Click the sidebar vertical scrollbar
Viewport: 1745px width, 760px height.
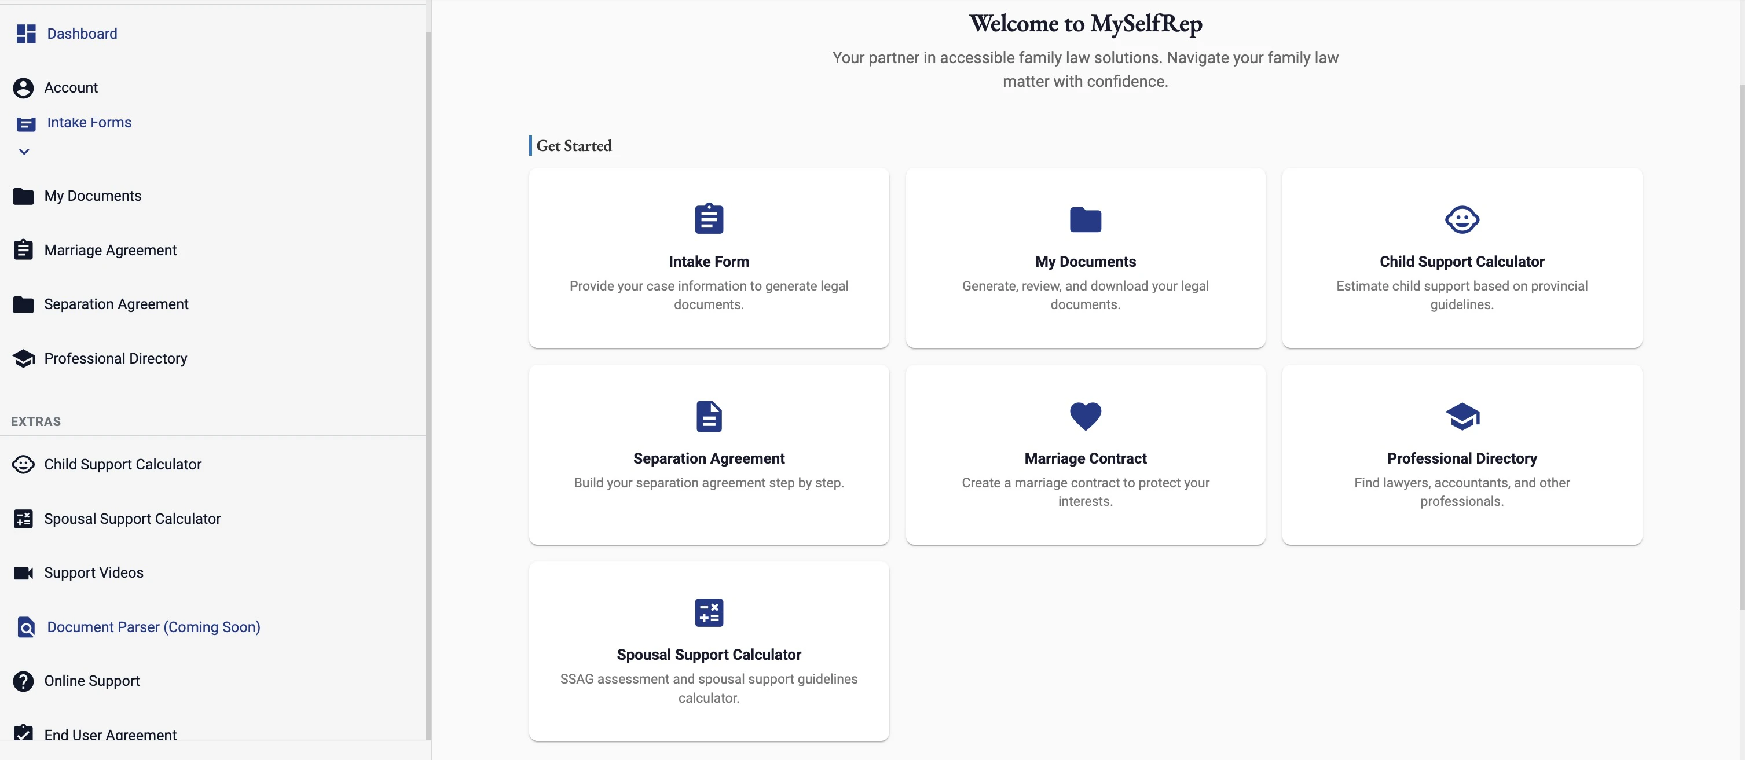[x=428, y=386]
